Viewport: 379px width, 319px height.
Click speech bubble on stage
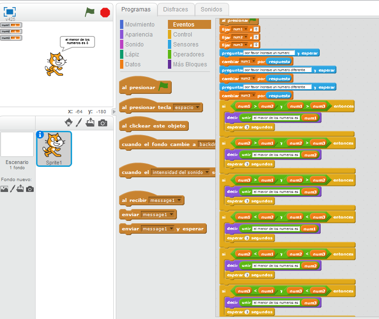click(77, 43)
